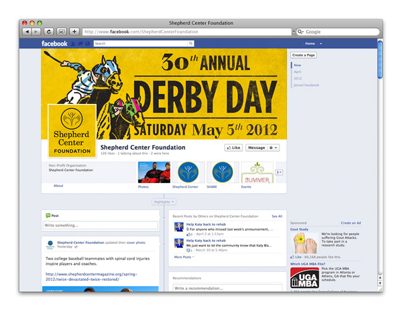Expand the apps counter dropdown showing 3
Viewport: 402px width, 316px height.
coord(279,172)
